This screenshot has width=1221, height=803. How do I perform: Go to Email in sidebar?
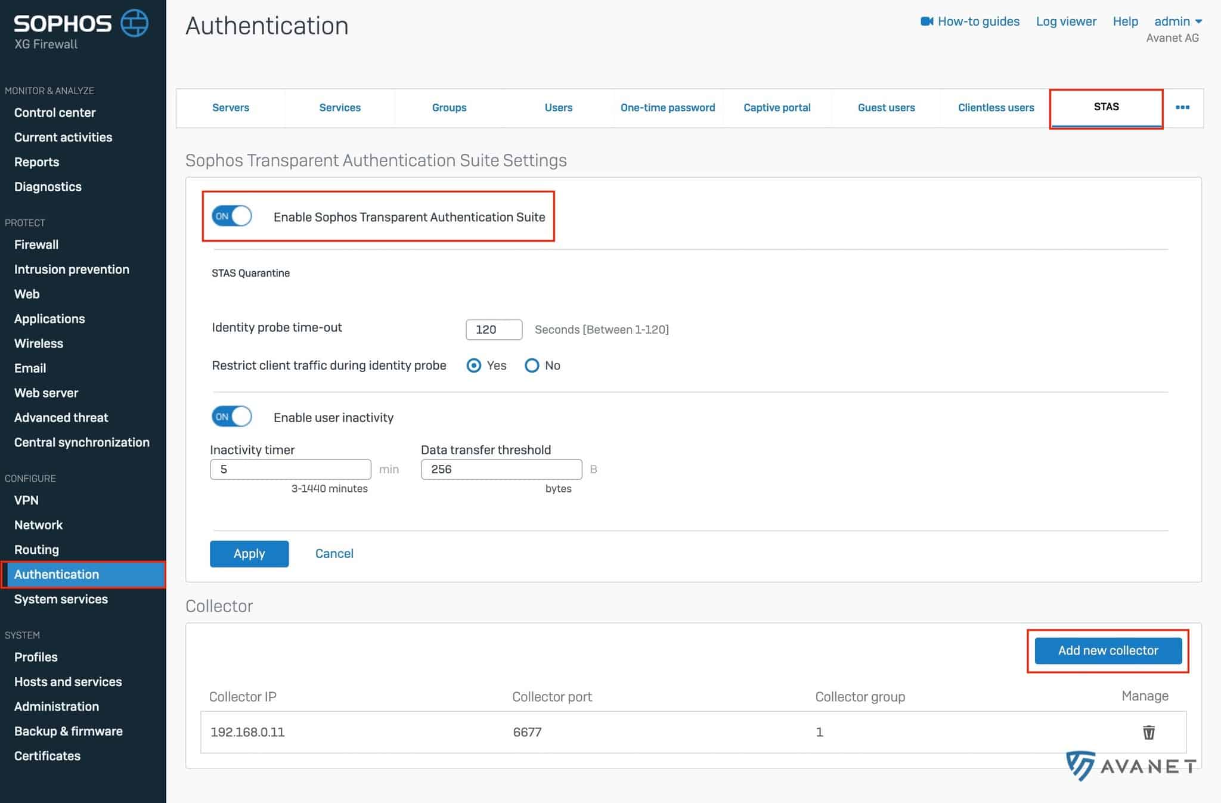tap(30, 368)
